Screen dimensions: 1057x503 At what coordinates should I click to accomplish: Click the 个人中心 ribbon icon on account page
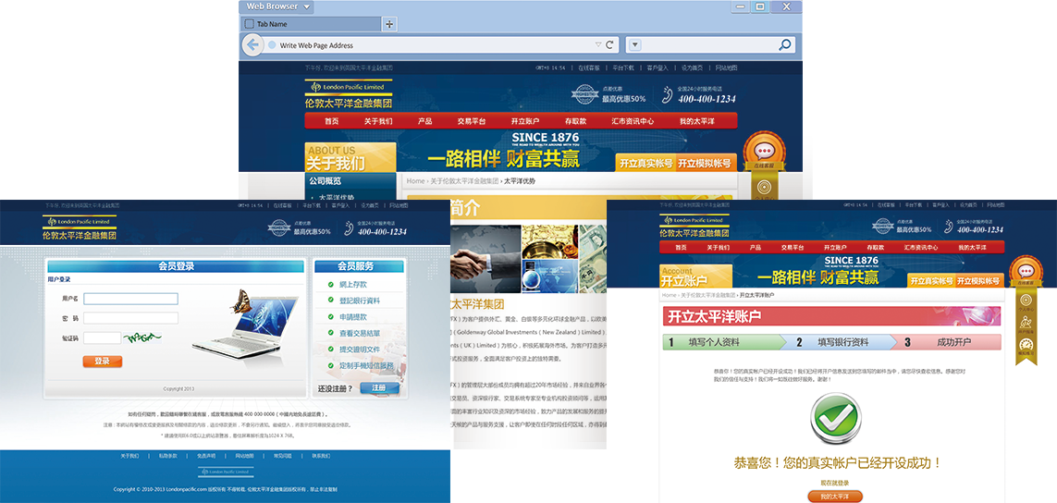(x=1026, y=301)
